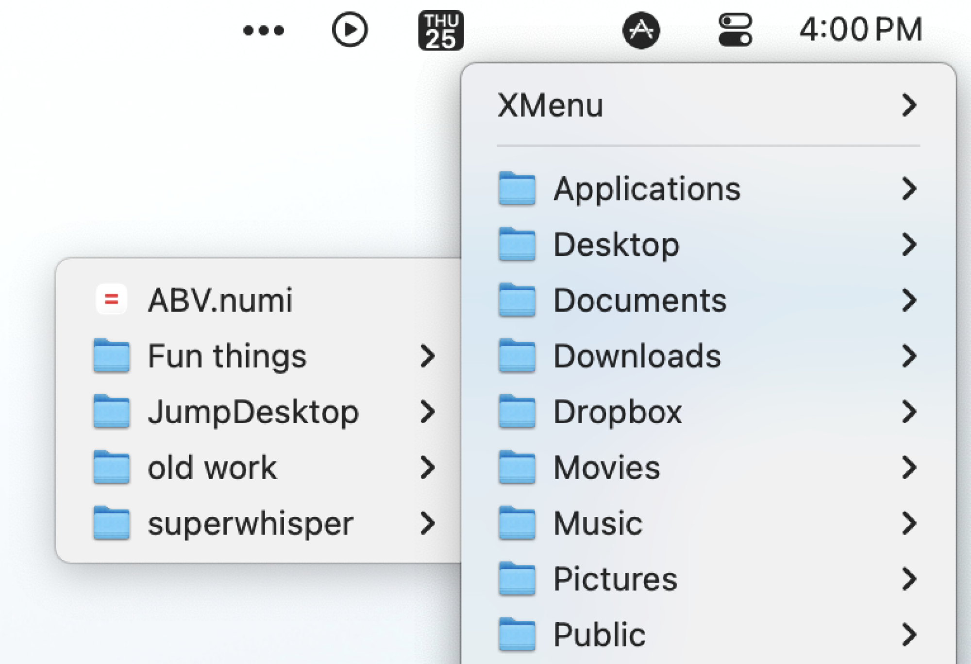
Task: Click the Dropbox folder icon
Action: (x=517, y=412)
